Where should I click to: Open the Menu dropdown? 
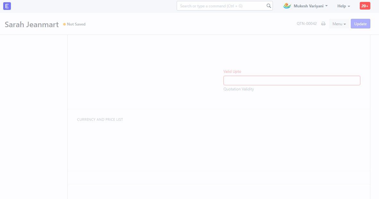pos(339,24)
